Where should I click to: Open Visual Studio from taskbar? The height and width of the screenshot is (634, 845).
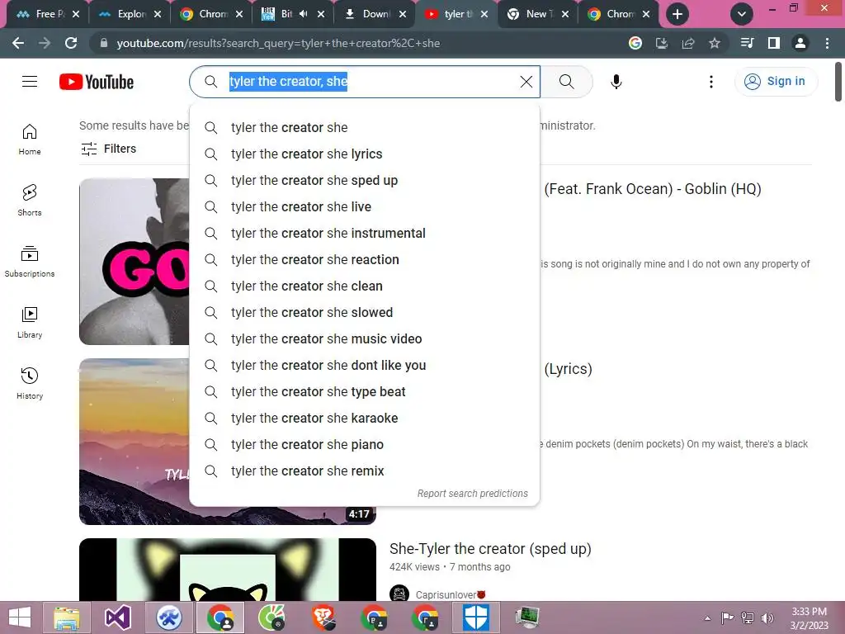coord(117,617)
